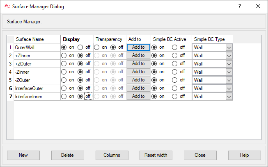Screen dimensions: 268x167
Task: Click the Reset width button
Action: click(x=156, y=155)
